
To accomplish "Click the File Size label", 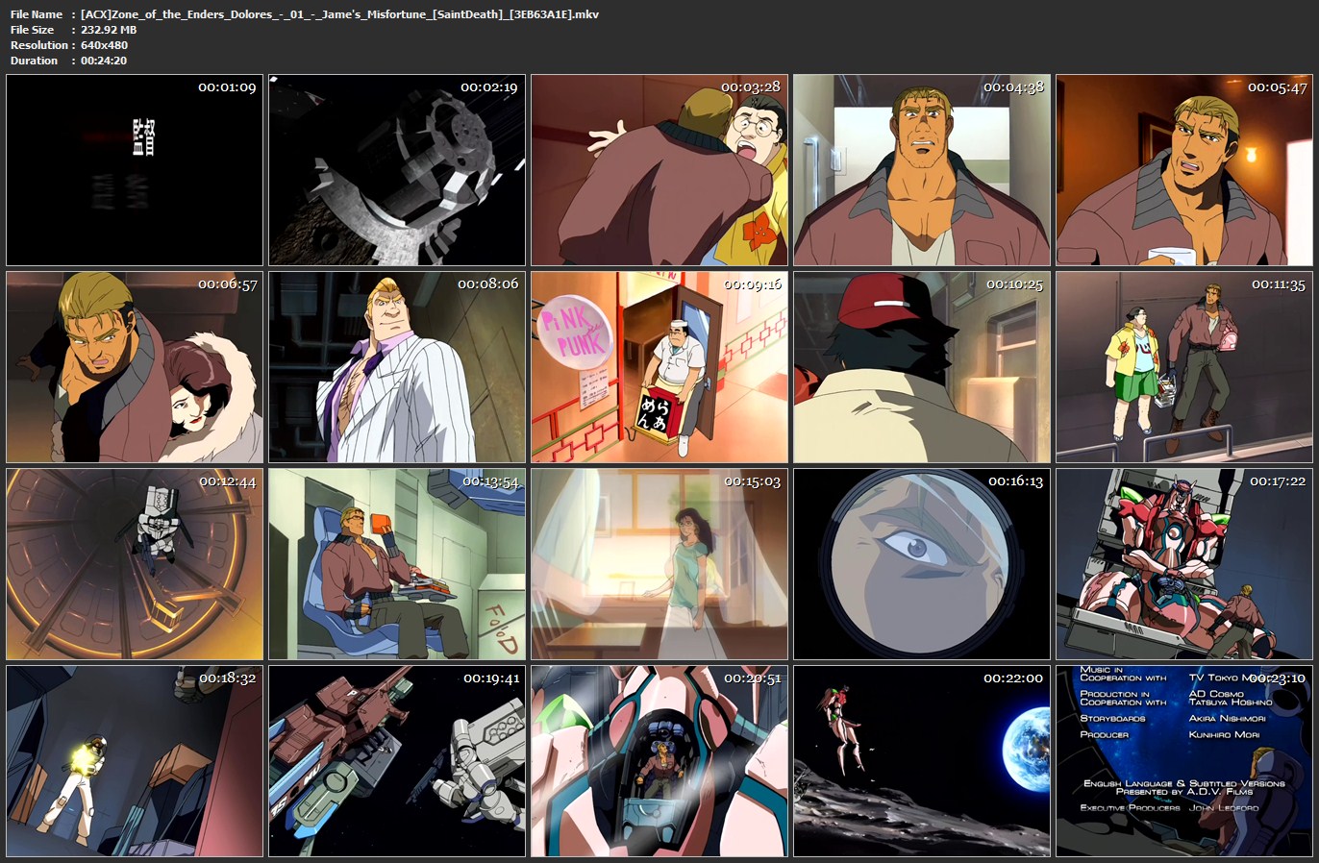I will 33,30.
